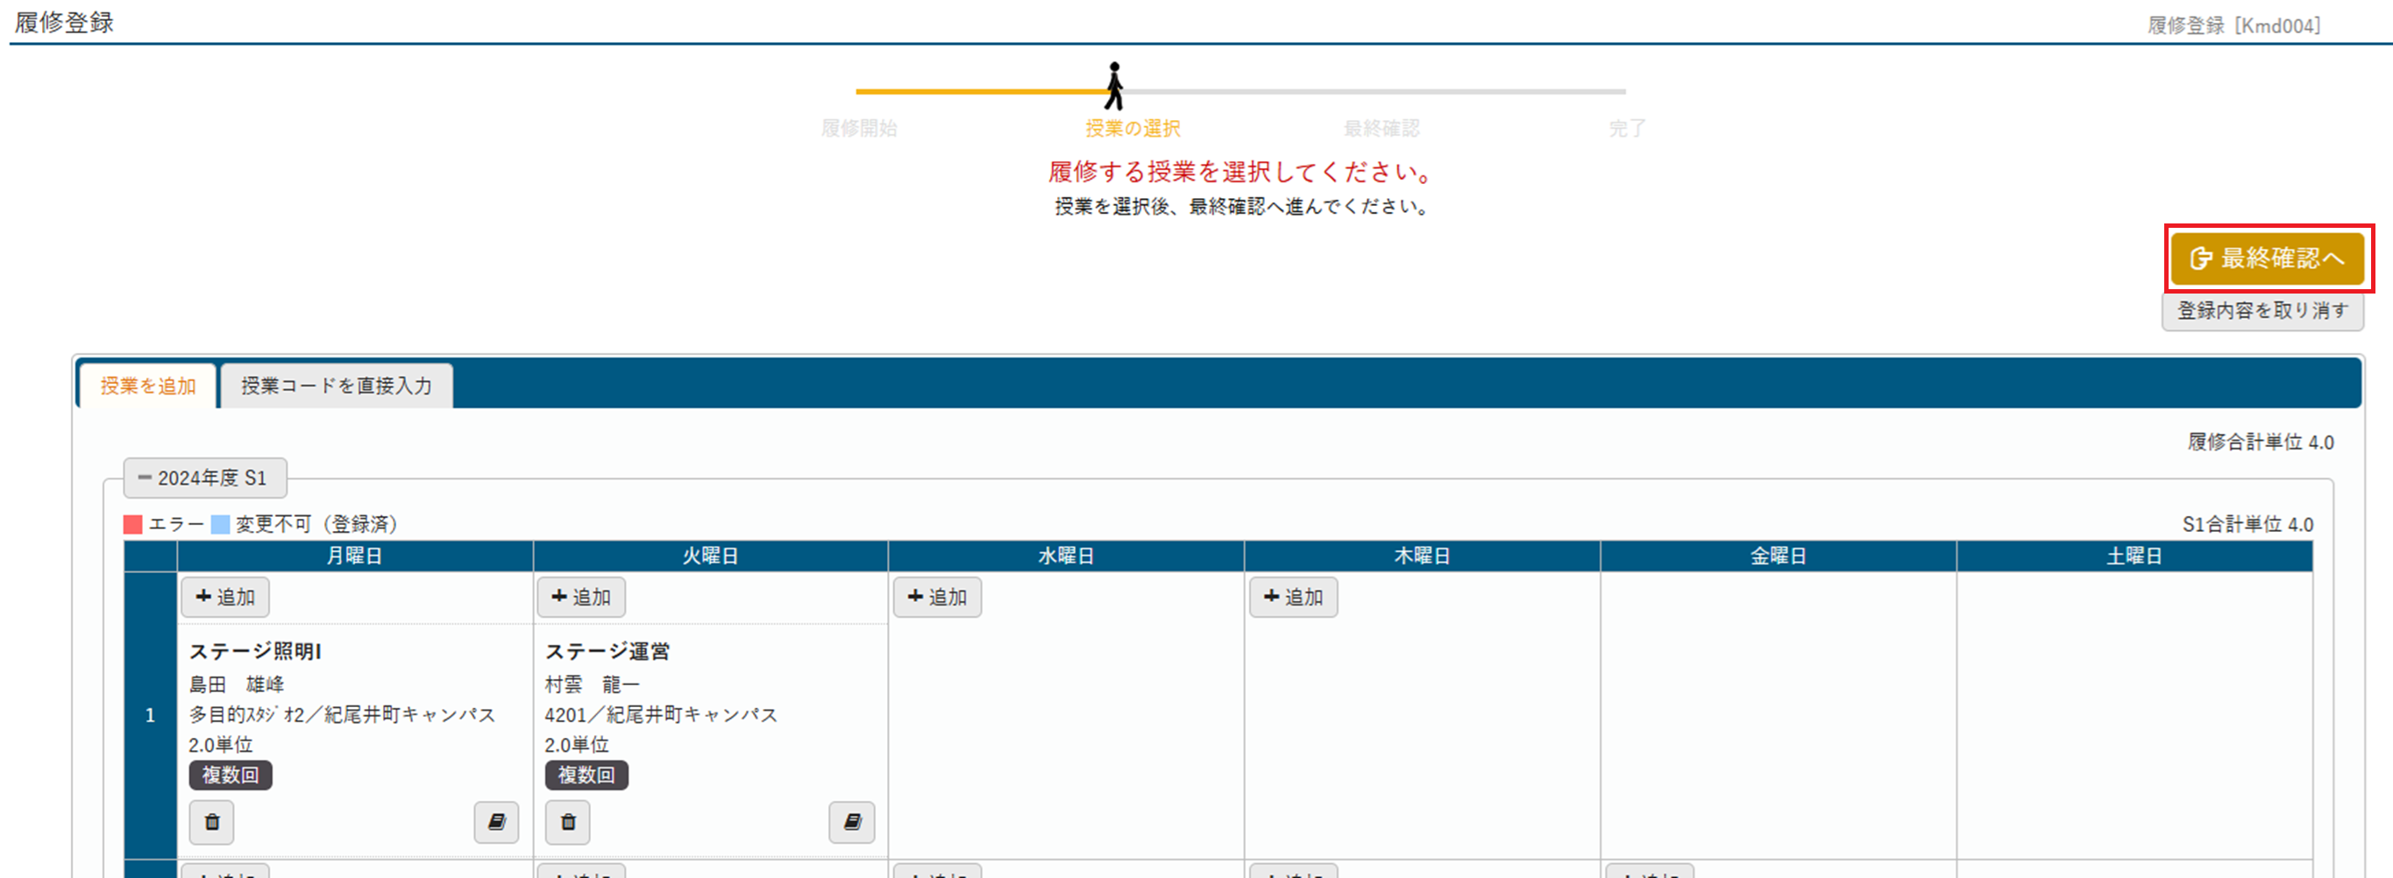This screenshot has height=878, width=2393.
Task: Click the red エラー legend square
Action: (133, 525)
